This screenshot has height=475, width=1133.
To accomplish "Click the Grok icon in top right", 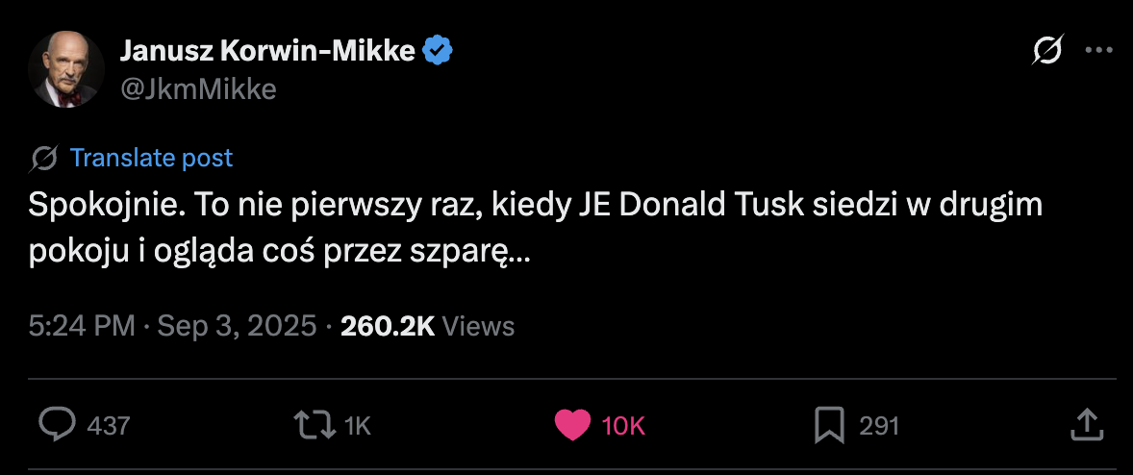I will coord(1046,50).
